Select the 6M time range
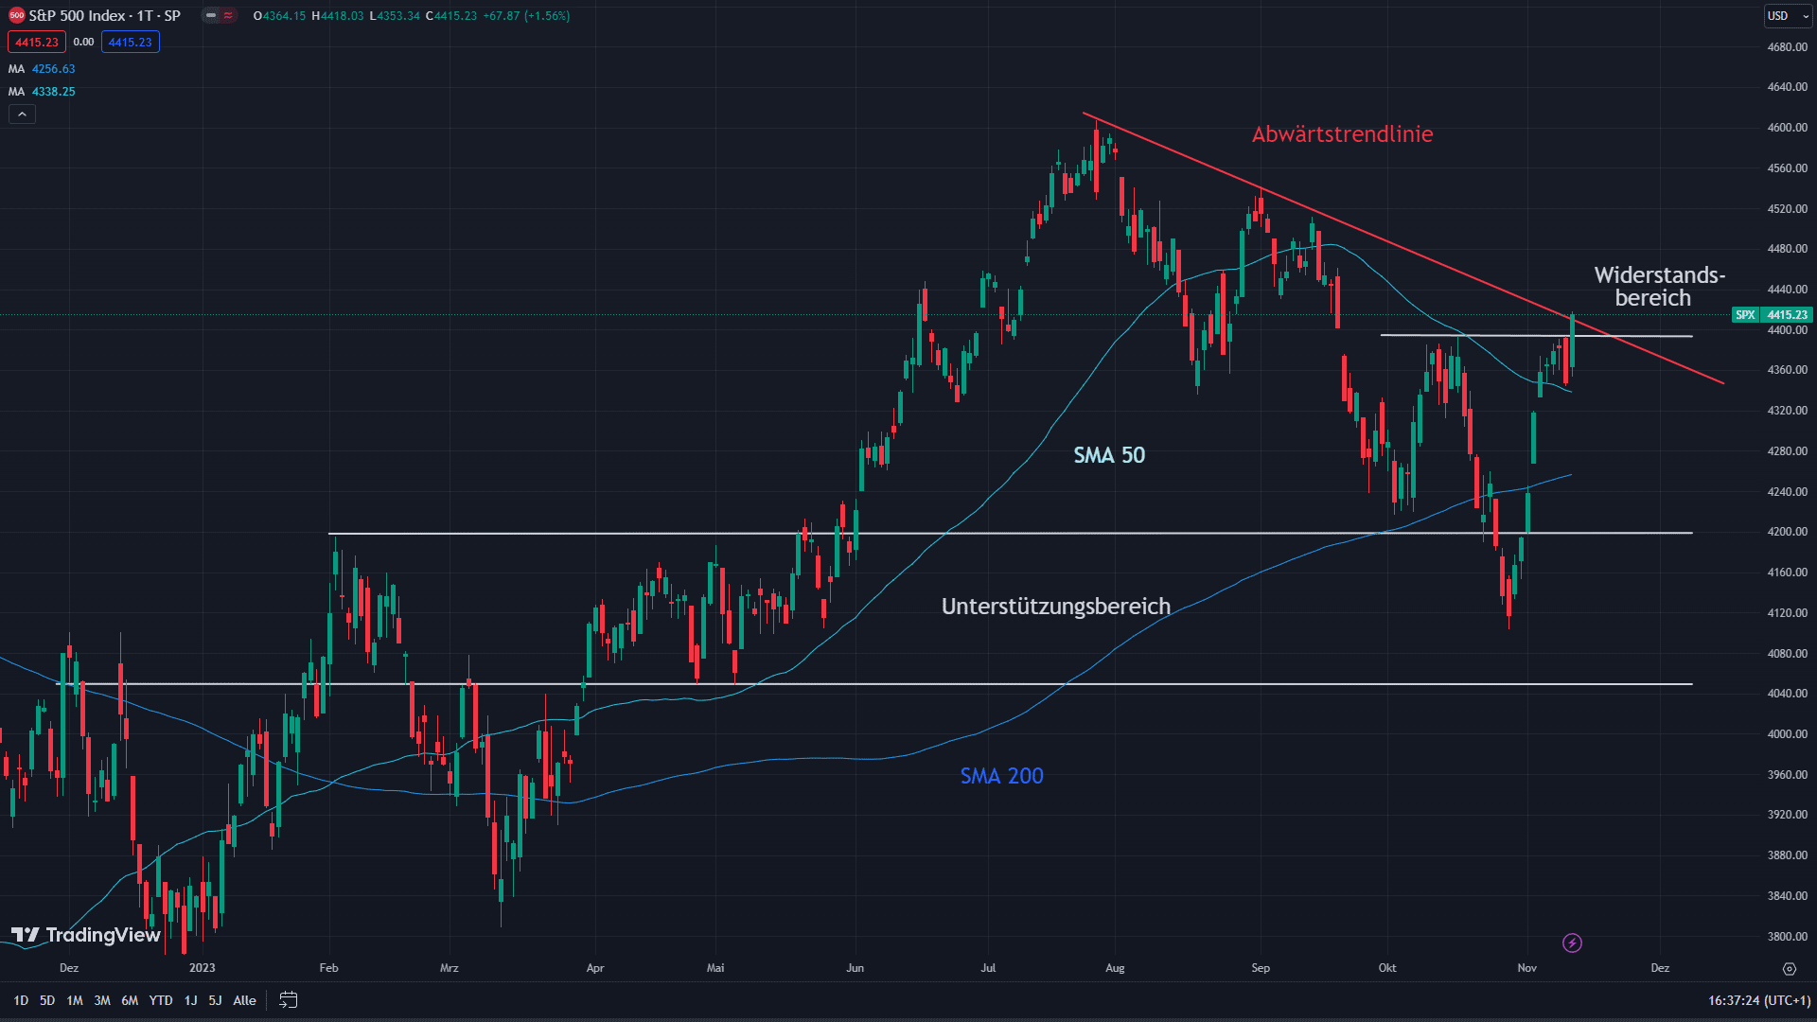 130,1000
